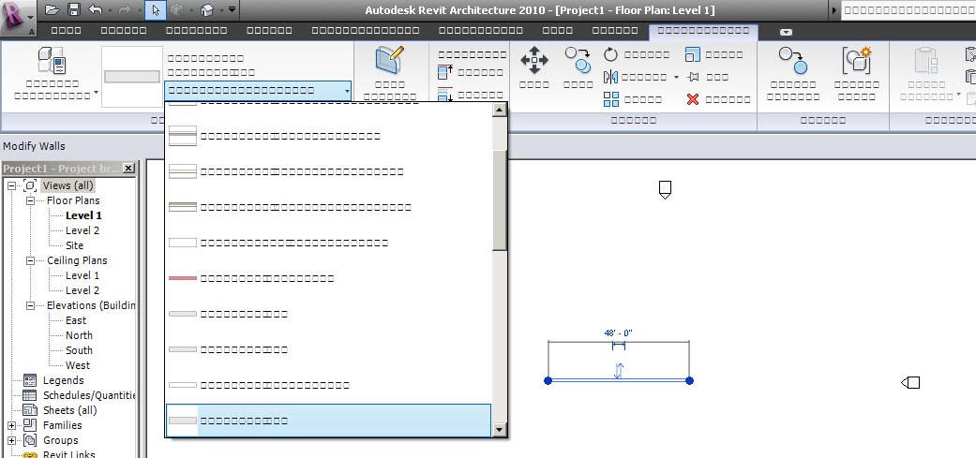Click the Undo arrow icon
The height and width of the screenshot is (458, 976).
coord(95,9)
